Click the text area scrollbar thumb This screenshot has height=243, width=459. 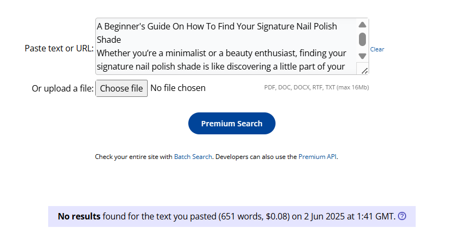click(362, 39)
